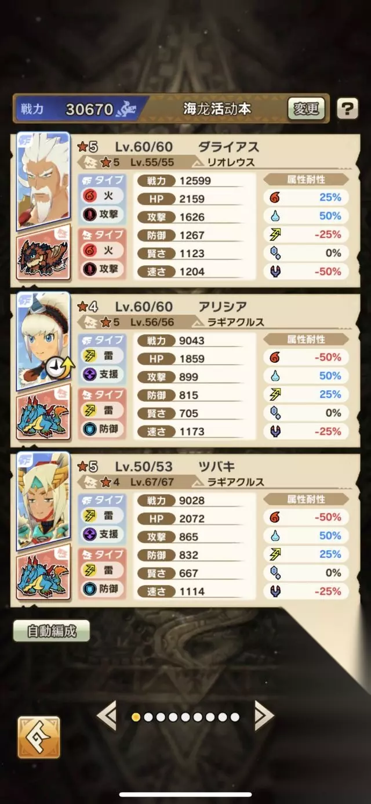Image resolution: width=371 pixels, height=804 pixels.
Task: Tap 支援 type tag of ツバキ
Action: (x=101, y=534)
